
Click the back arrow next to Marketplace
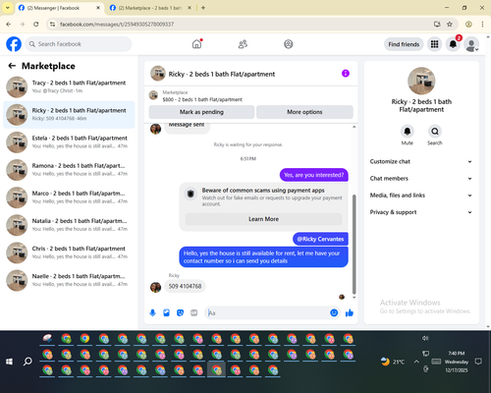click(12, 66)
